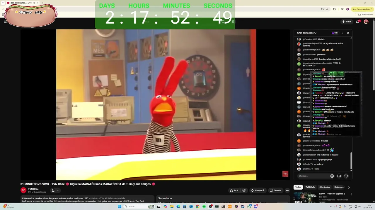
Task: Open the 0XP crown points badge
Action: (x=335, y=33)
